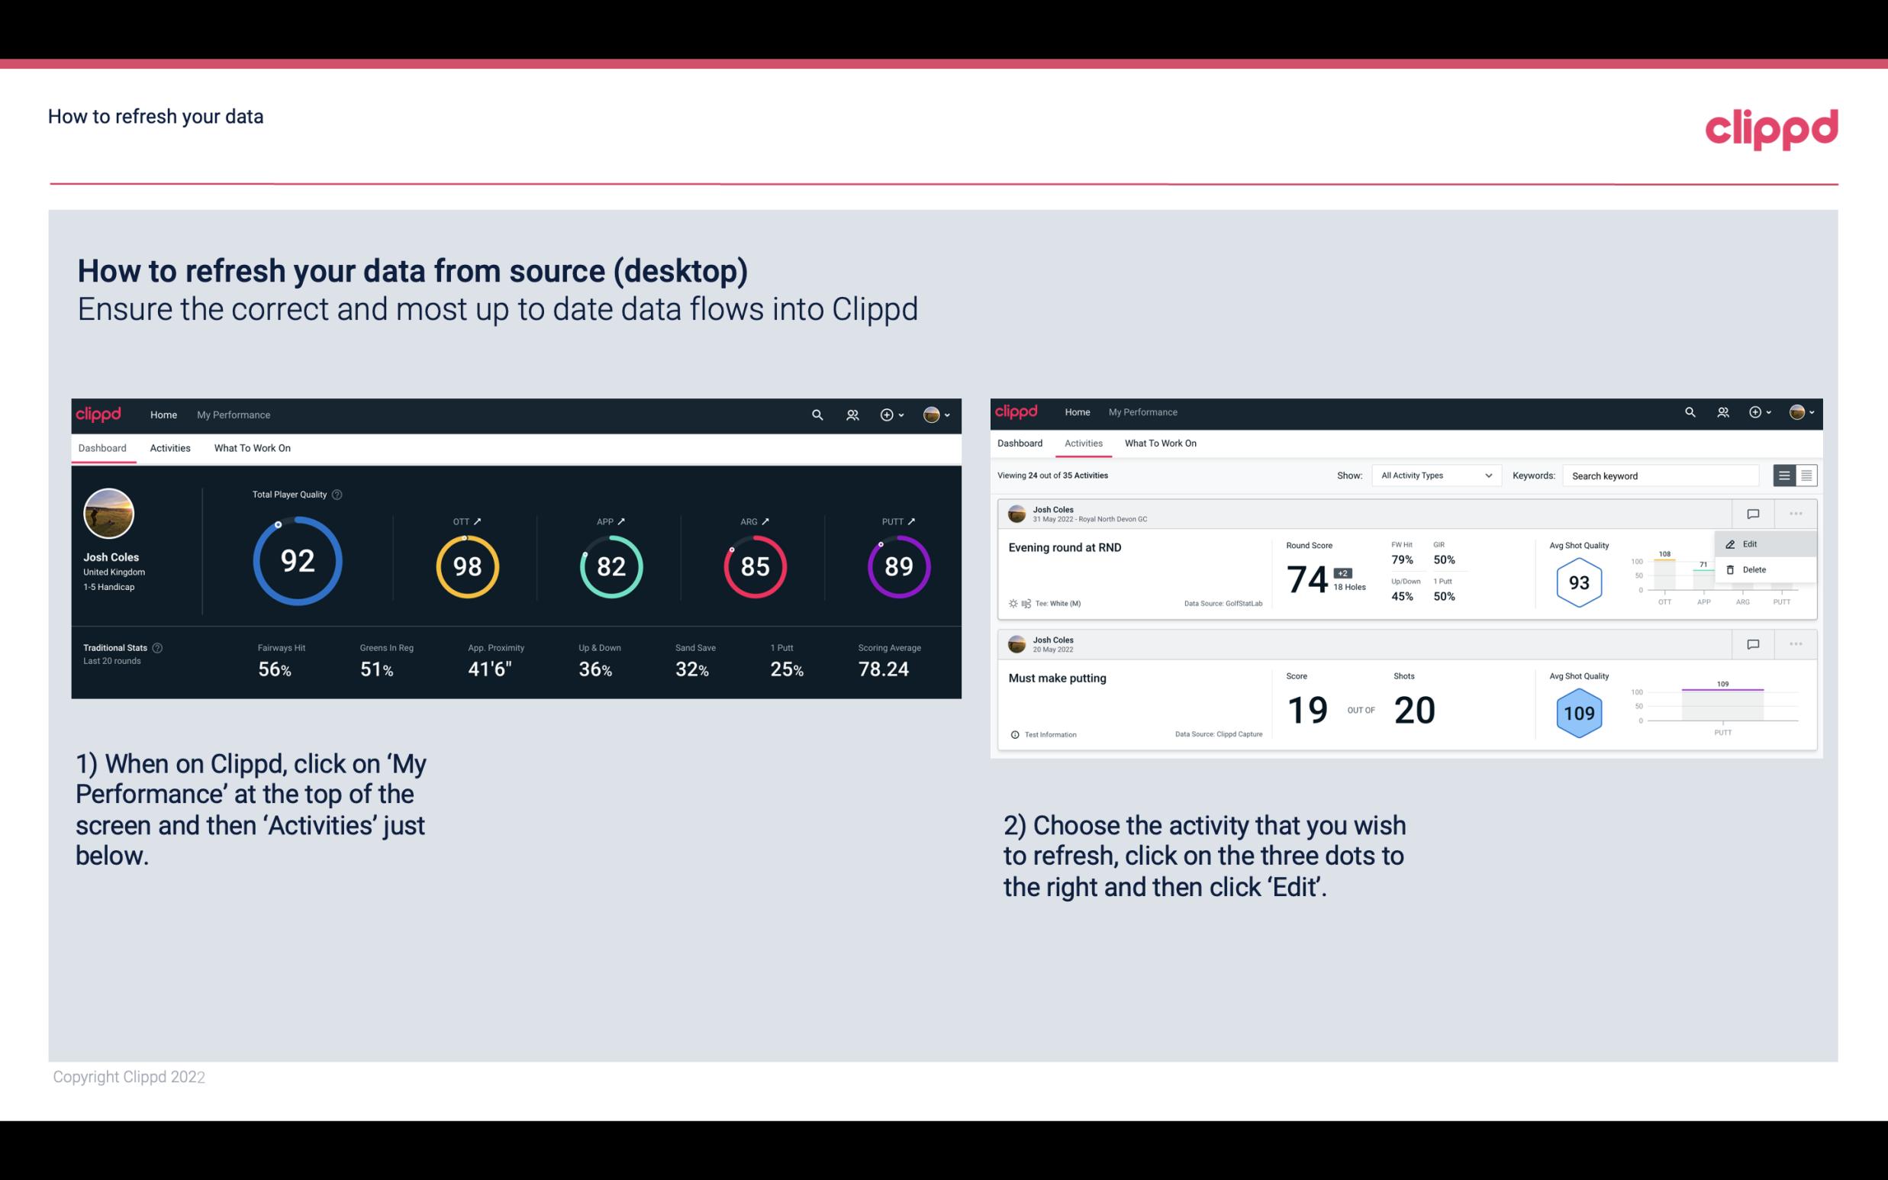1888x1180 pixels.
Task: Click the search icon in the nav bar
Action: coord(816,414)
